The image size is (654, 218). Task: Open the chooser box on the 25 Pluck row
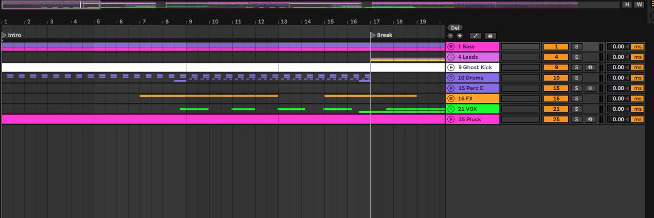pos(521,119)
